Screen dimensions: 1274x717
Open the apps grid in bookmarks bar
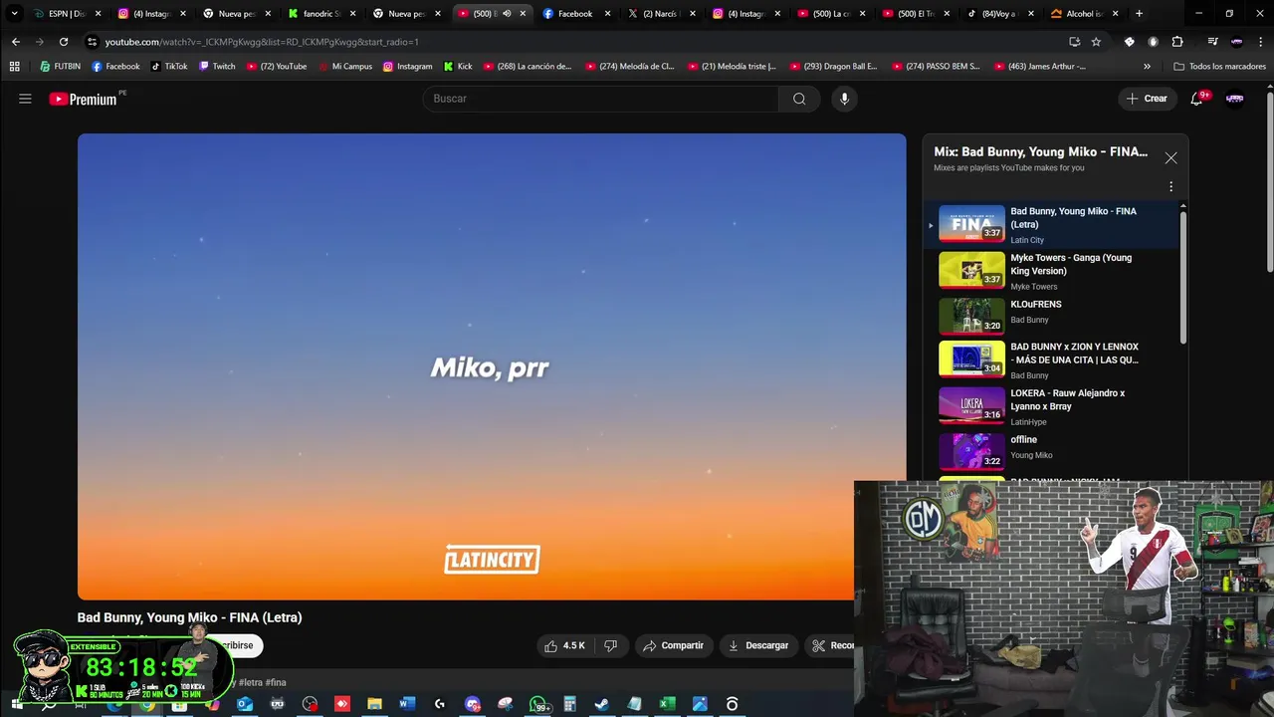click(x=14, y=67)
